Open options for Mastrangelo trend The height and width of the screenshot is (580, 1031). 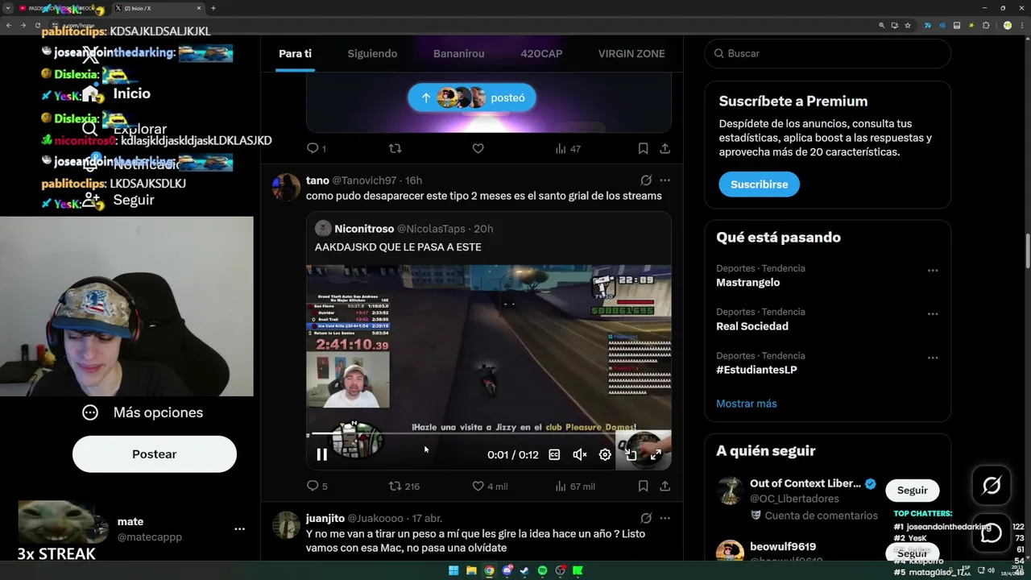click(933, 271)
